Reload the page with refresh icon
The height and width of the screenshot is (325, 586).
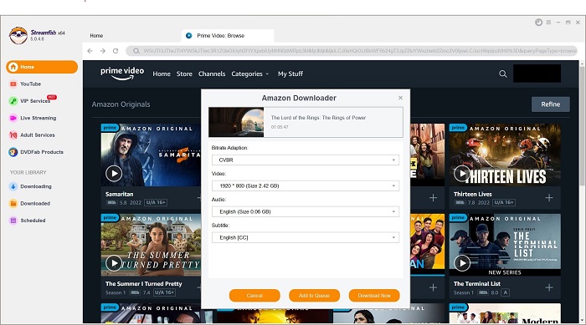[116, 51]
